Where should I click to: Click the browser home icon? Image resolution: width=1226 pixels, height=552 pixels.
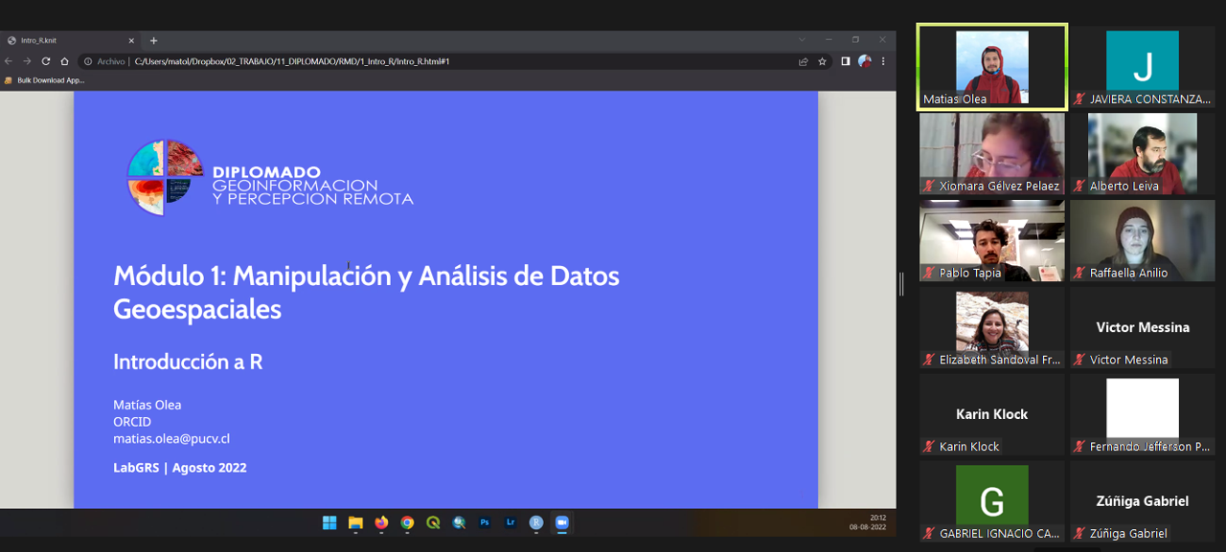click(64, 61)
